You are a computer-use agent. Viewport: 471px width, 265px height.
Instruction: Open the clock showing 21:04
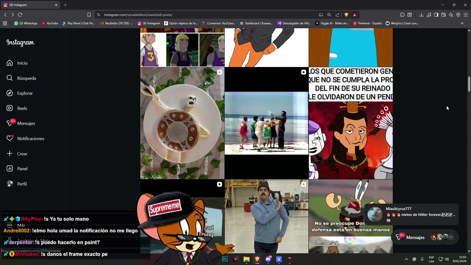[x=459, y=259]
